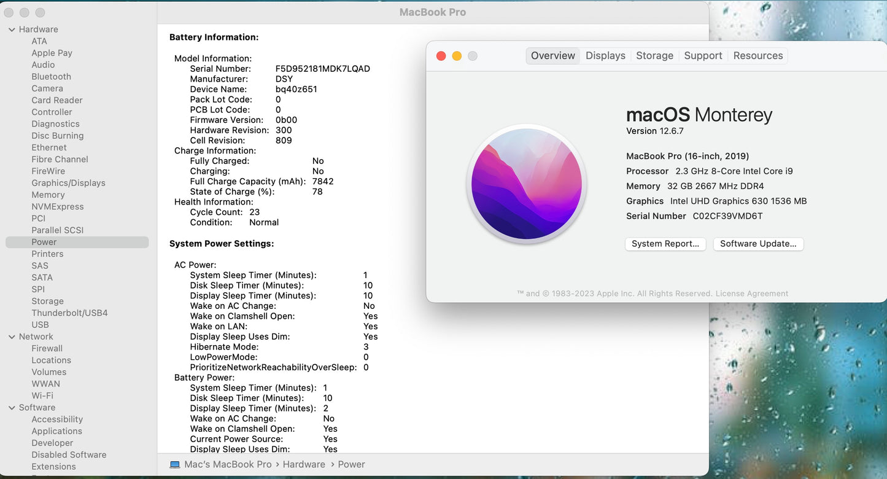887x479 pixels.
Task: Select Thunderbolt/USB4 in the sidebar
Action: pos(69,313)
